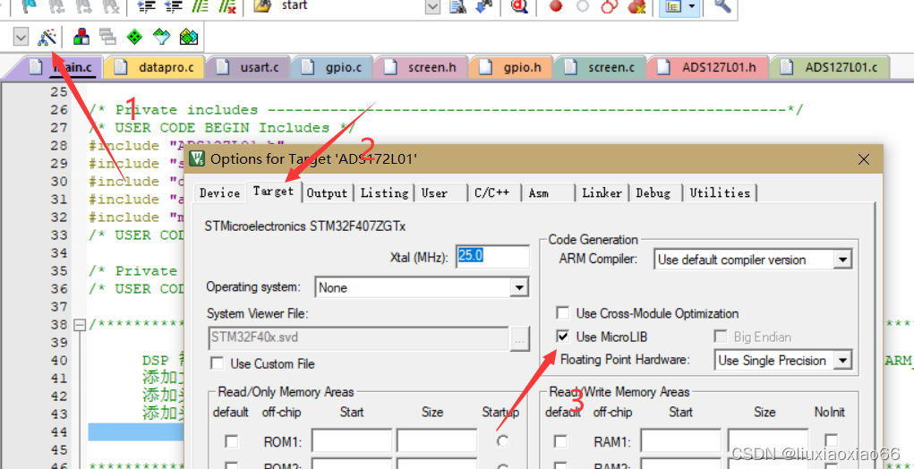Open the Floating Point Hardware dropdown
The height and width of the screenshot is (469, 914).
(841, 361)
